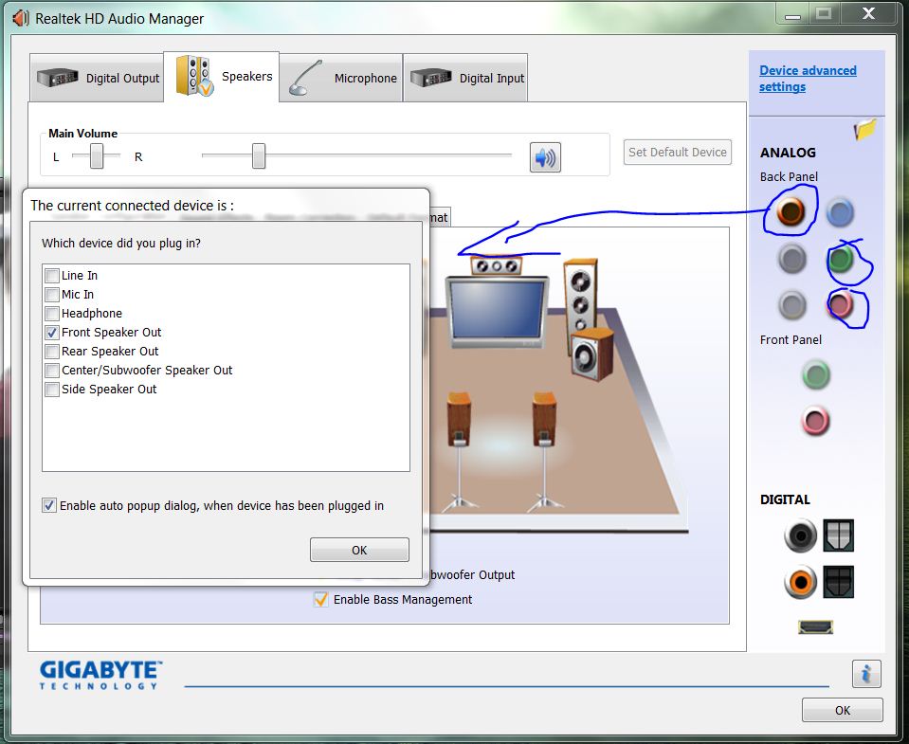Screen dimensions: 909x744
Task: Click the orange digital coaxial jack icon
Action: 800,582
